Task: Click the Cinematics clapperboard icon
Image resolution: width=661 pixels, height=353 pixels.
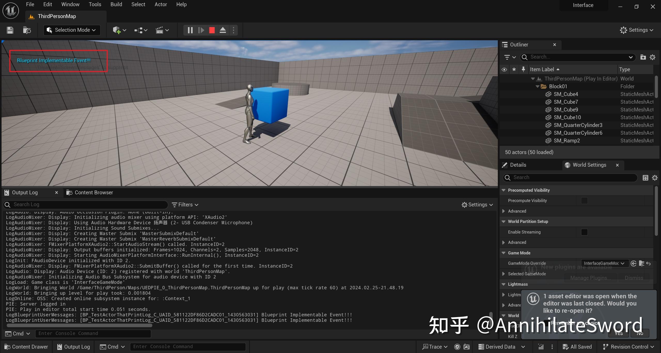Action: coord(160,30)
